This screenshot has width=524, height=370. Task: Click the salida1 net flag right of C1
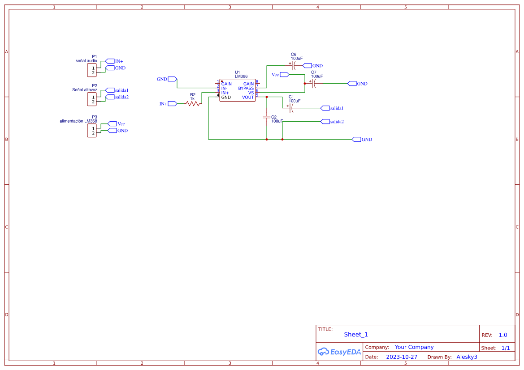point(325,108)
